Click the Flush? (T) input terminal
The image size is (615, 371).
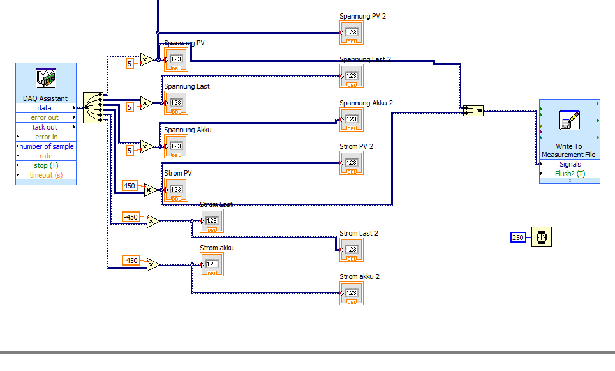[x=570, y=174]
